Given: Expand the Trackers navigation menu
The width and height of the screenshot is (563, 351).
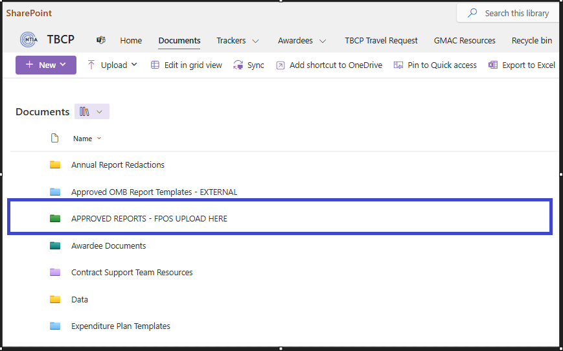Looking at the screenshot, I should (255, 41).
